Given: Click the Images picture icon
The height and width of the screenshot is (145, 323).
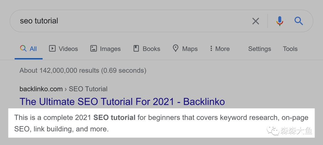Looking at the screenshot, I should [94, 48].
